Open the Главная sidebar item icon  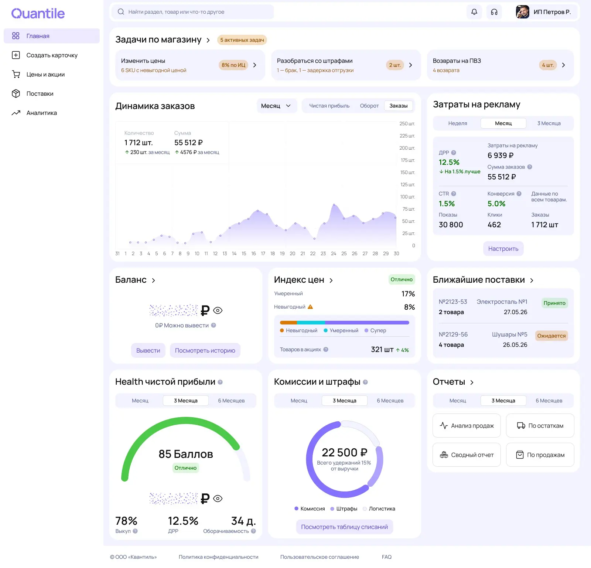[16, 36]
